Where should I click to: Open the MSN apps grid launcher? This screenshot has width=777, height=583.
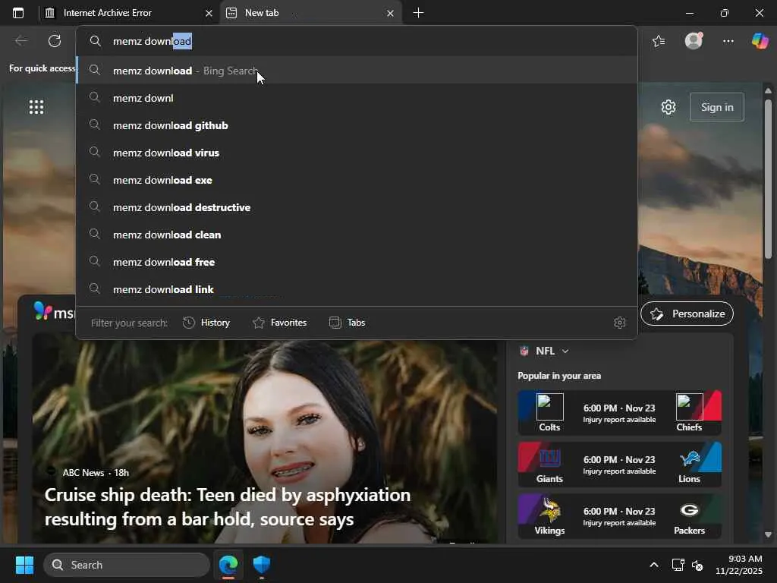[x=36, y=107]
